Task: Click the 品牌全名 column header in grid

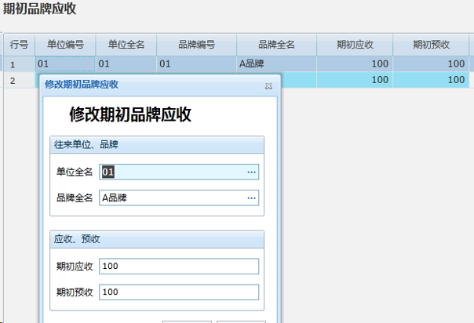Action: click(275, 45)
